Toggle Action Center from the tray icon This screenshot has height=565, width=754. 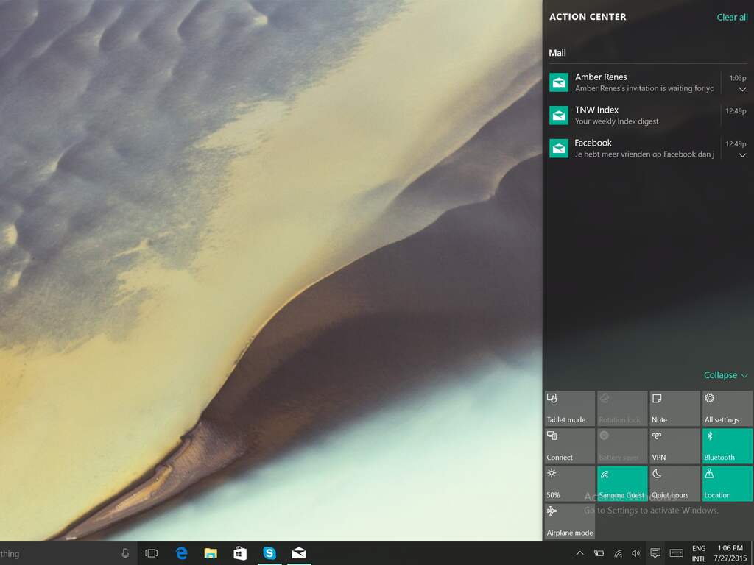click(655, 553)
